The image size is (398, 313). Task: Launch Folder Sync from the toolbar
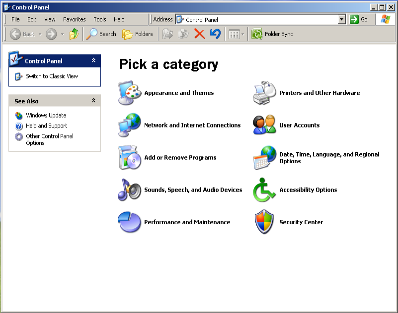point(272,34)
